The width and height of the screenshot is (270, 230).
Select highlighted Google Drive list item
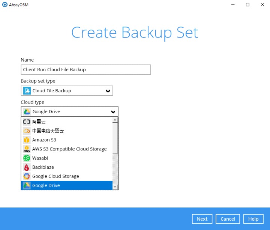click(x=46, y=185)
